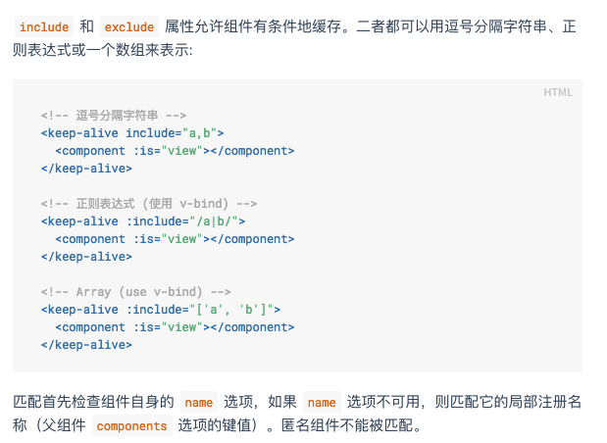Click the last closing keep-alive tag

[86, 345]
